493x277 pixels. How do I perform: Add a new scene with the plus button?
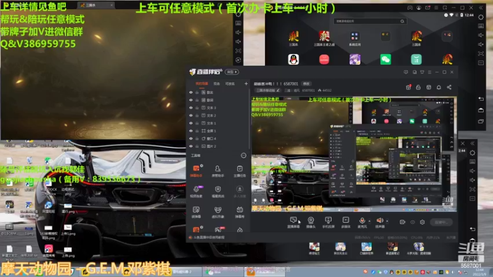pyautogui.click(x=246, y=84)
